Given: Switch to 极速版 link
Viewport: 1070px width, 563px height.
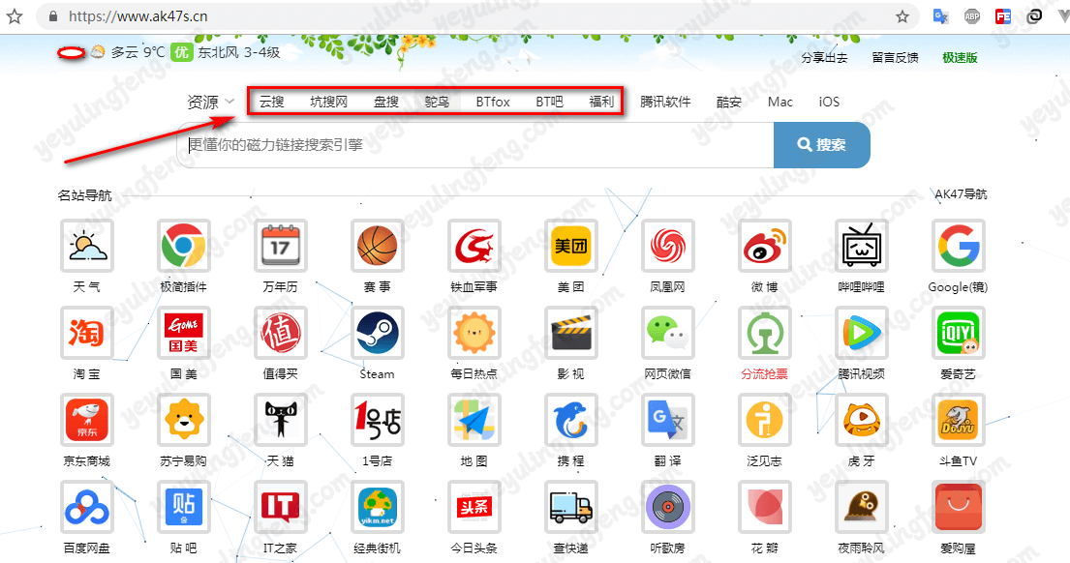Looking at the screenshot, I should click(961, 58).
